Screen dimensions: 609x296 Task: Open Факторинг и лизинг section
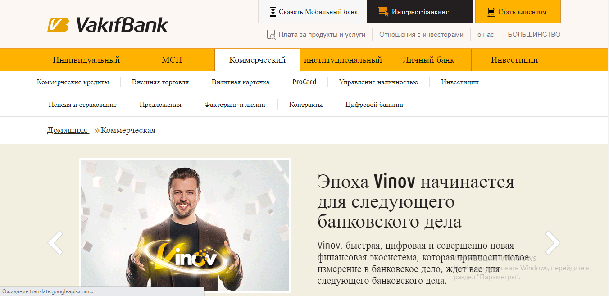tap(235, 105)
